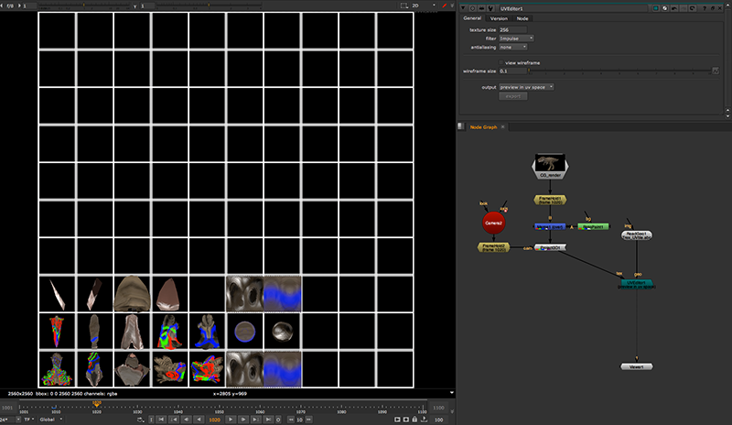The height and width of the screenshot is (425, 732).
Task: Open the output preview in uv space dropdown
Action: pos(526,87)
